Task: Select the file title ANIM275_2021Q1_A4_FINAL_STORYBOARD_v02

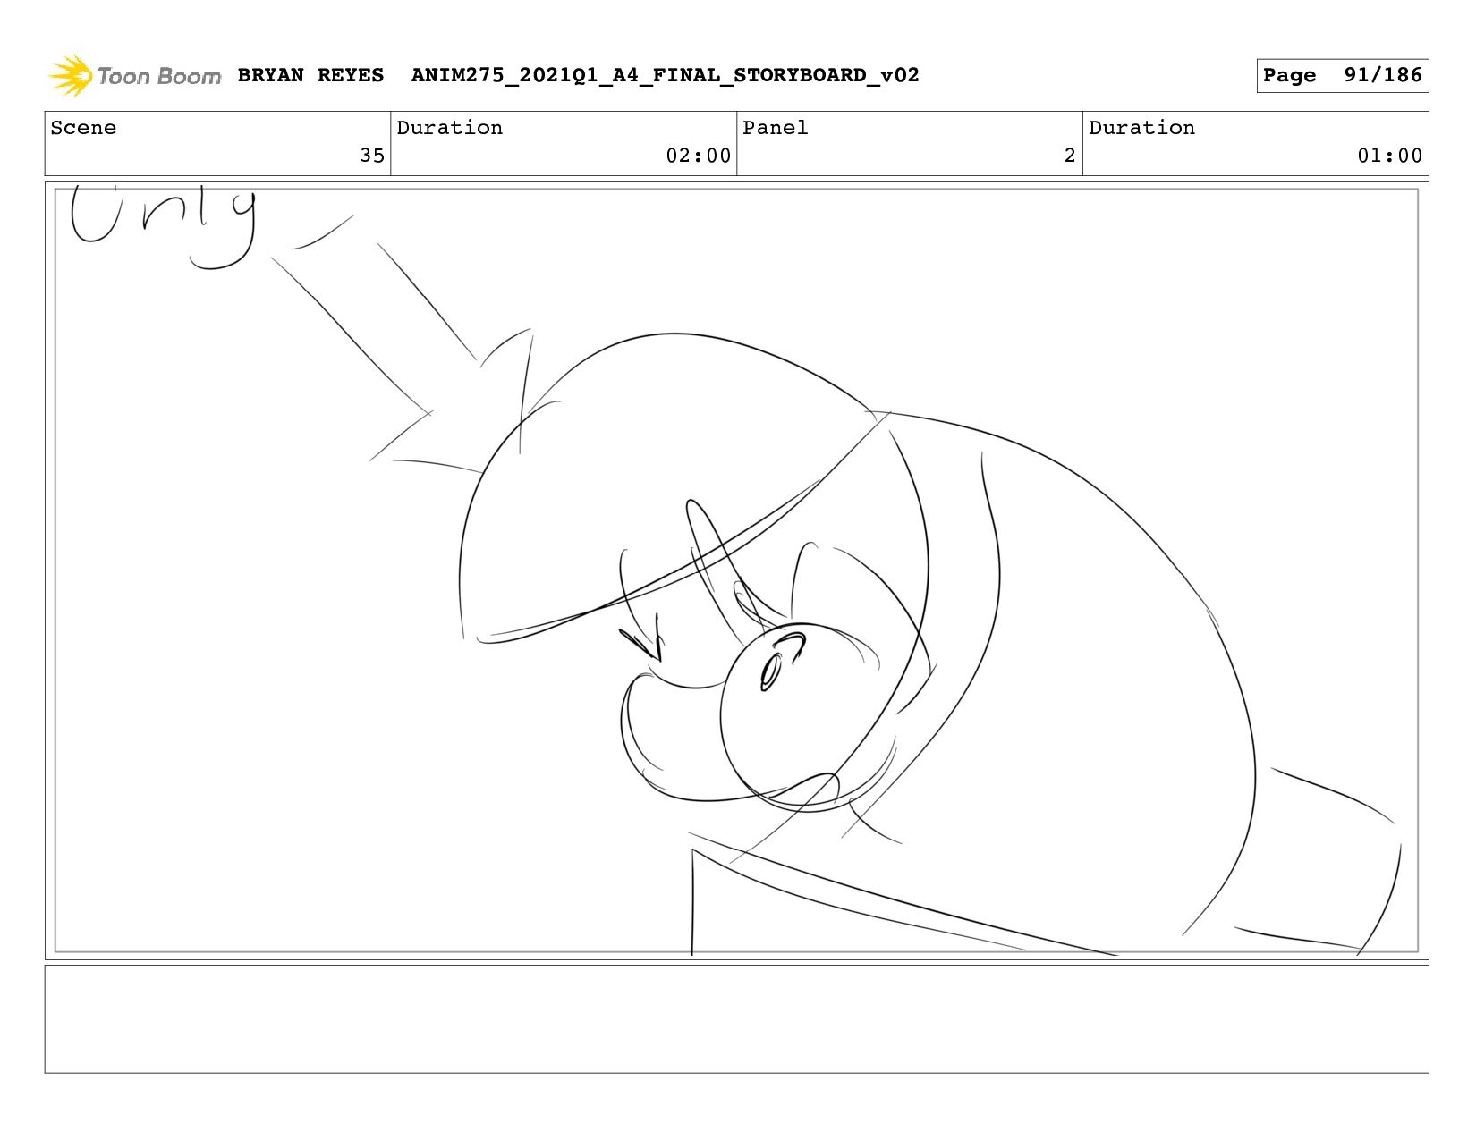Action: point(665,75)
